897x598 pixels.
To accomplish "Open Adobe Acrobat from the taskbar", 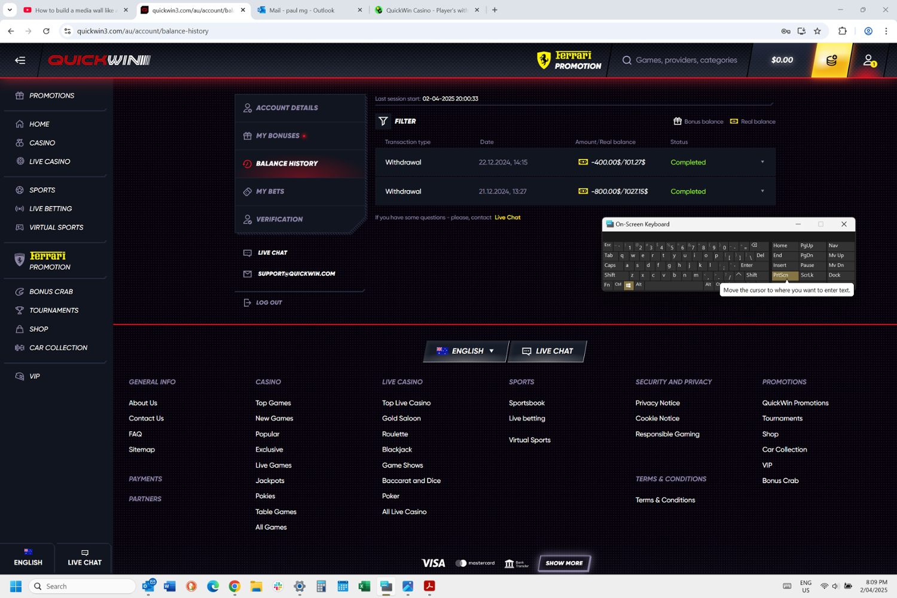I will tap(429, 586).
